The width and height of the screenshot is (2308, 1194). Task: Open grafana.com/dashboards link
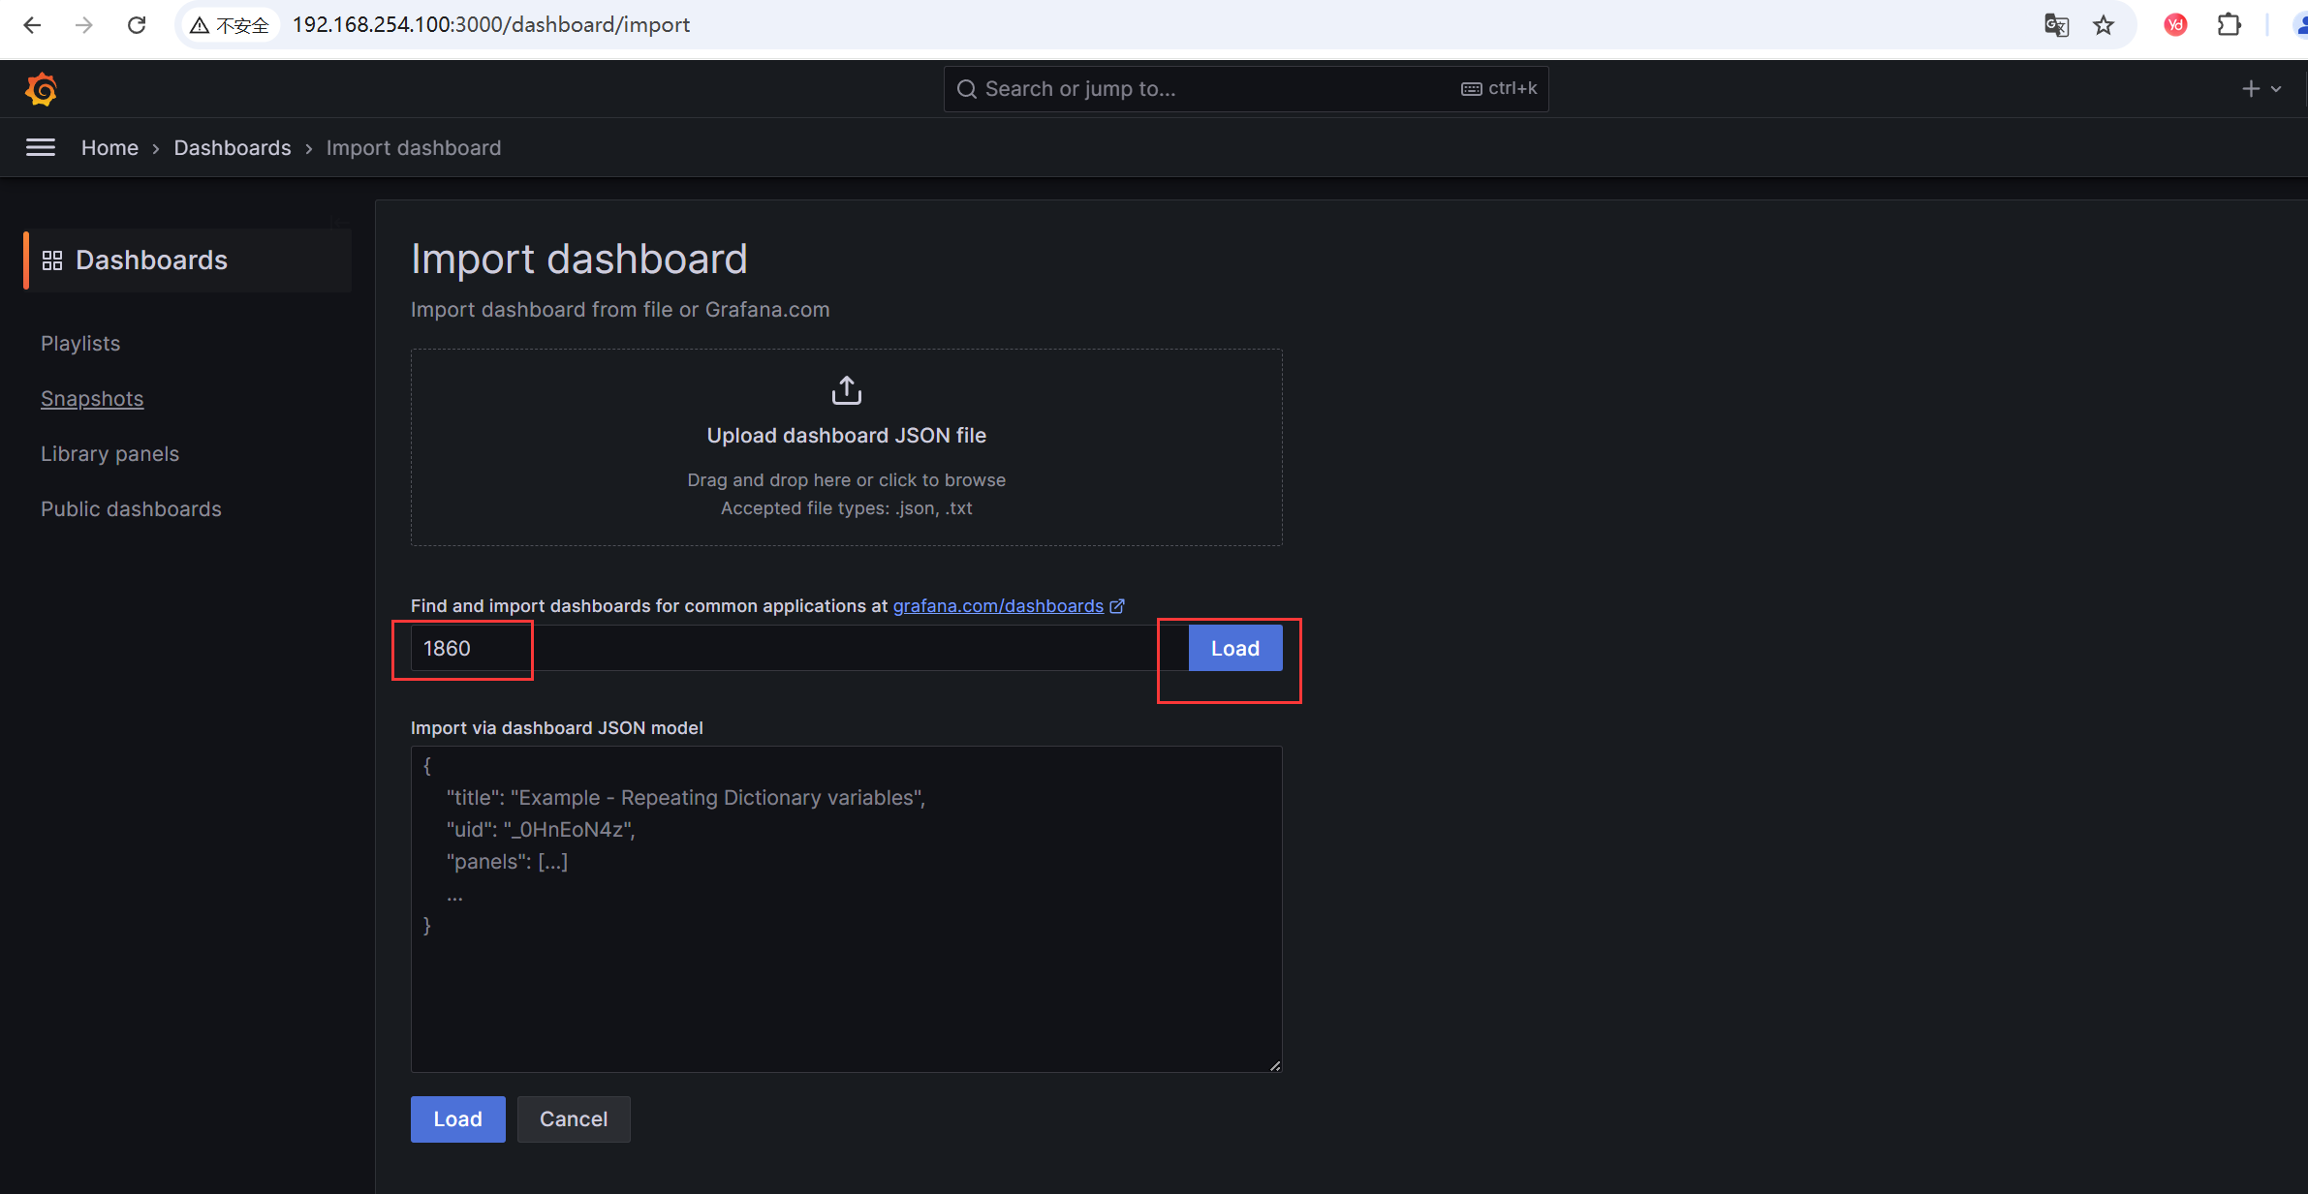pos(998,606)
